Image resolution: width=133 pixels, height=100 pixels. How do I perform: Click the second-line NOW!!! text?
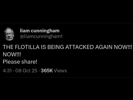click(12, 54)
